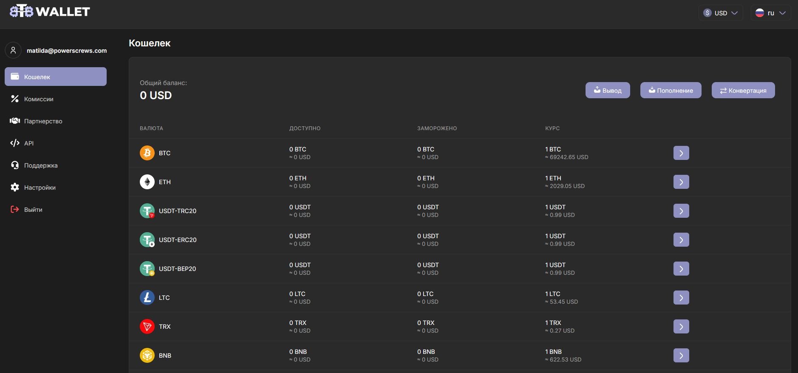Open the Комиссии menu item

pyautogui.click(x=38, y=99)
